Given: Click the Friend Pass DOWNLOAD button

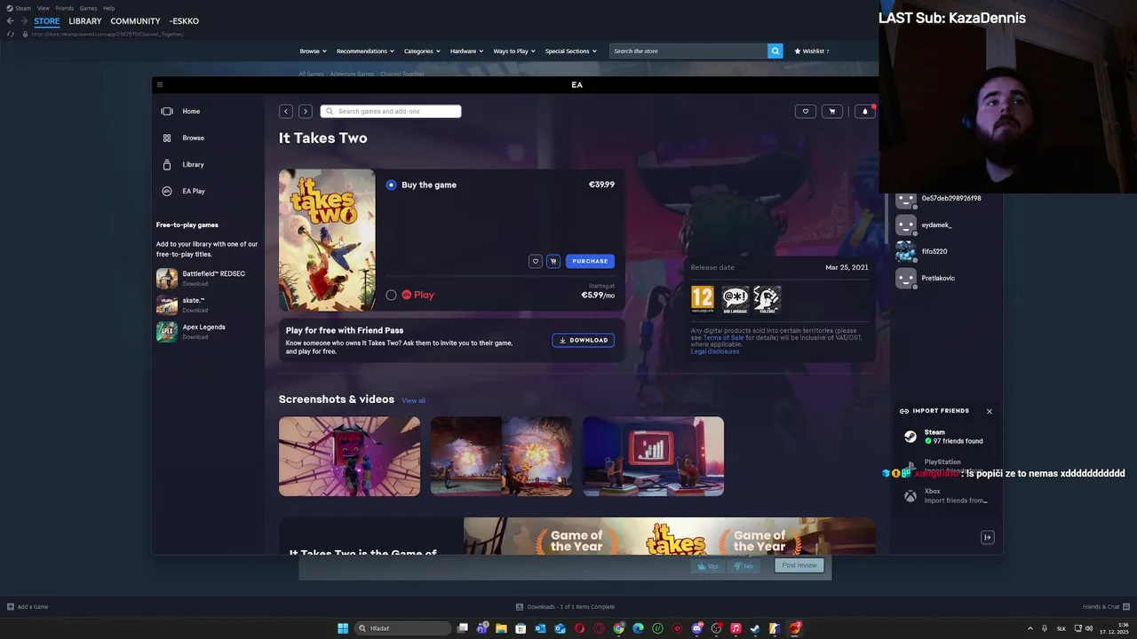Looking at the screenshot, I should click(584, 340).
